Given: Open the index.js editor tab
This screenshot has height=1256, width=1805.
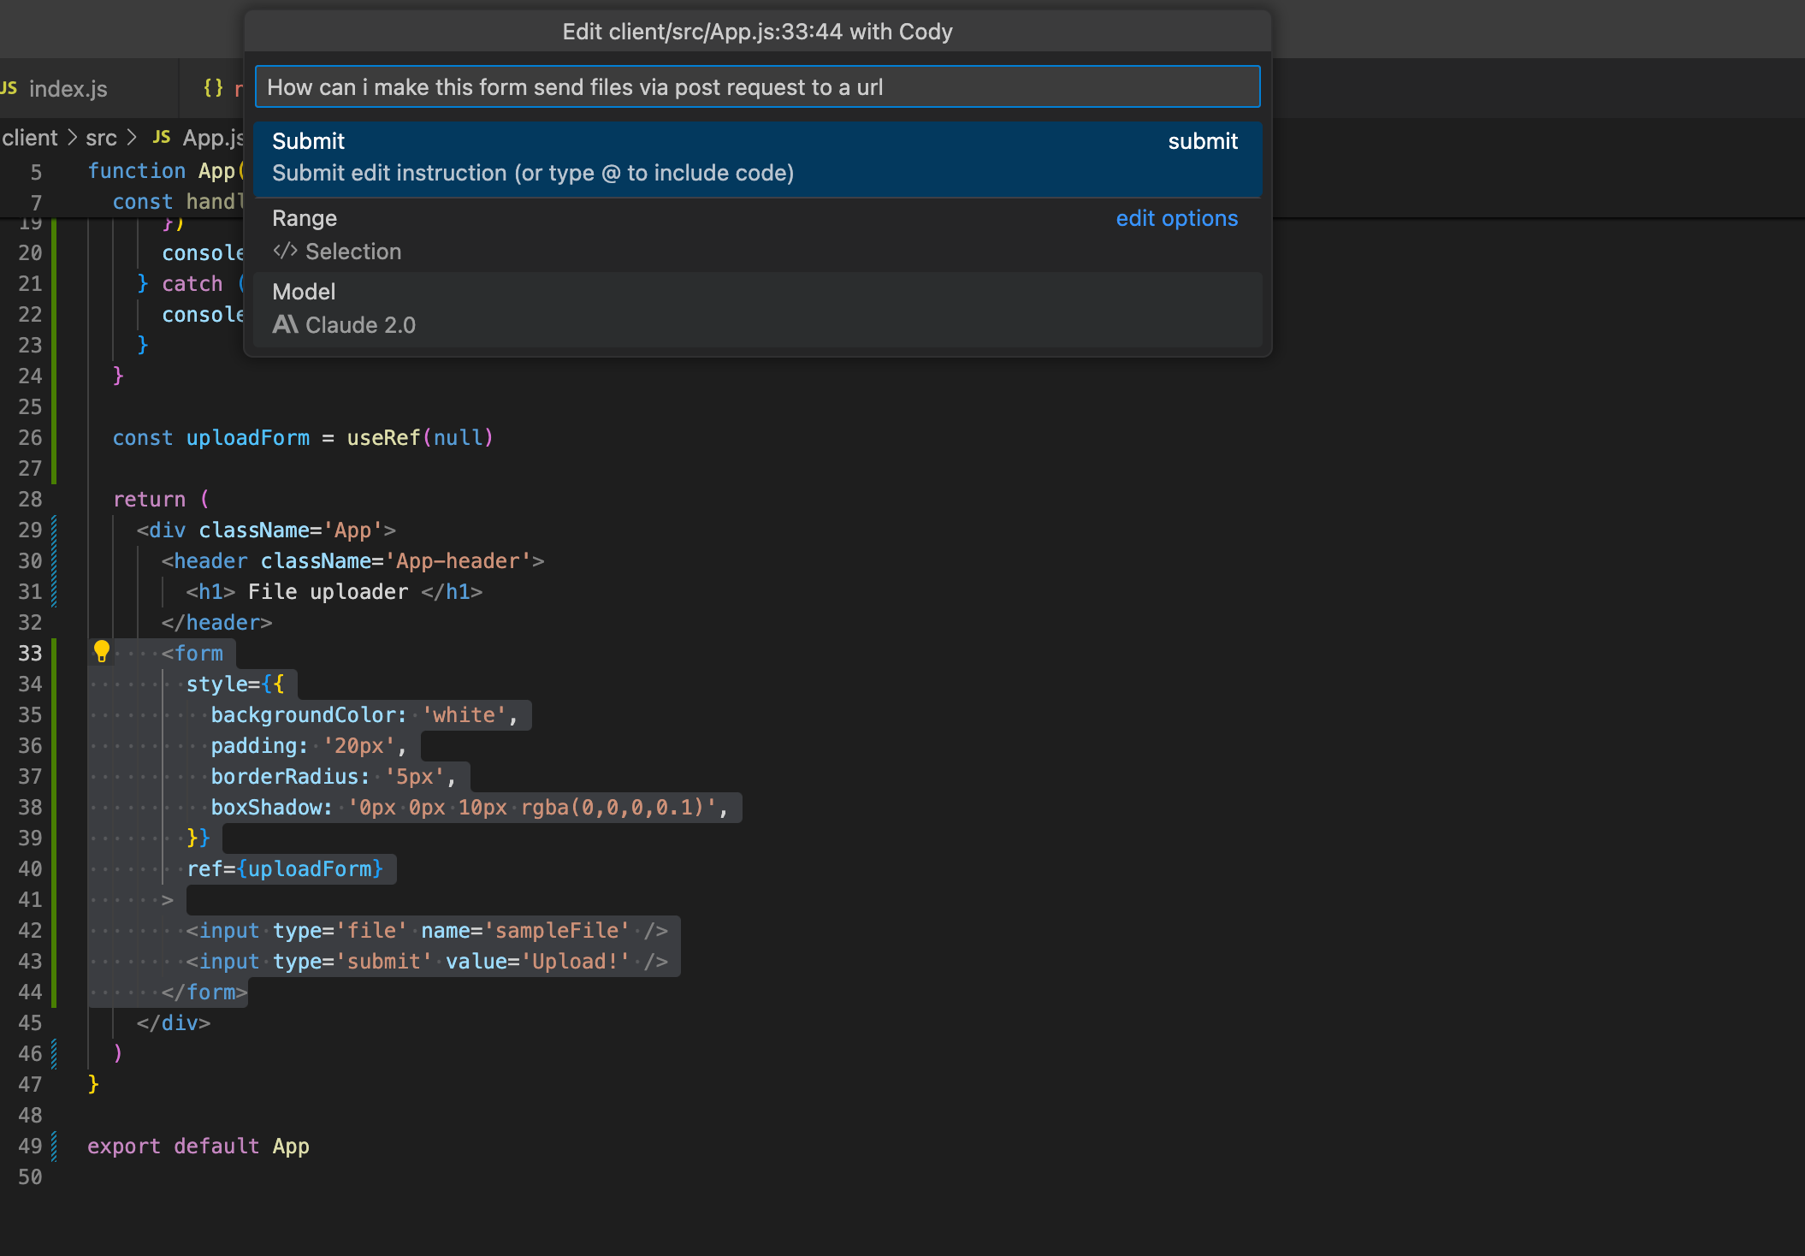Looking at the screenshot, I should [68, 88].
